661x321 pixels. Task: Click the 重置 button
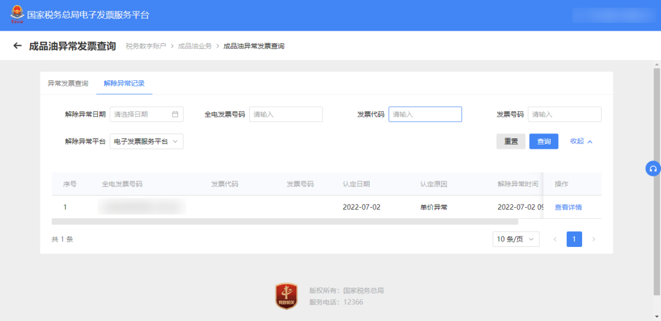(511, 142)
